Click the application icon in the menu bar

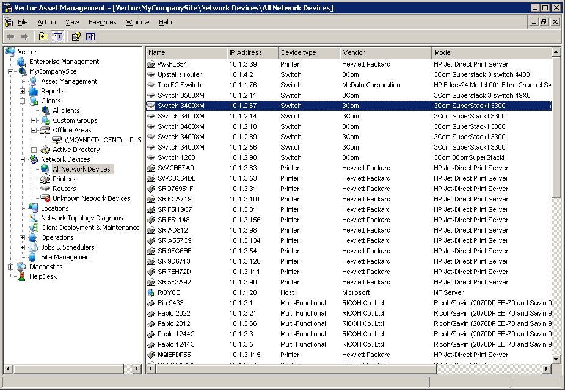[9, 22]
